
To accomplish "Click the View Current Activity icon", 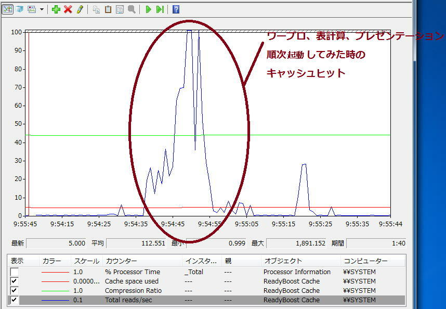I will pyautogui.click(x=7, y=9).
